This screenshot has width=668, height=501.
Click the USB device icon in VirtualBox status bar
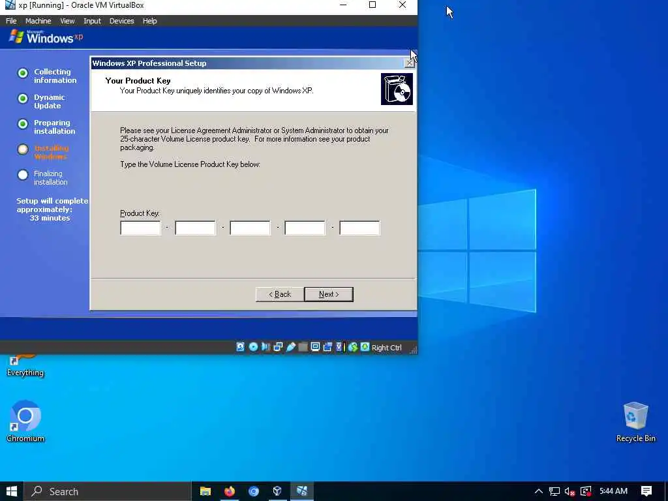[290, 347]
